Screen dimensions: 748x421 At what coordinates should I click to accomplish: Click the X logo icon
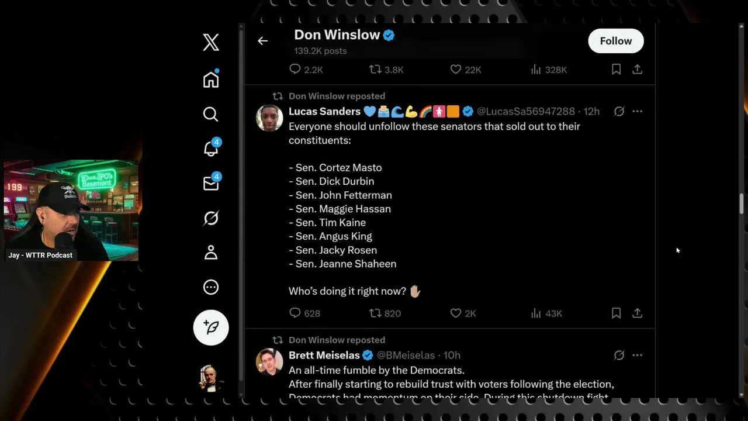(211, 42)
